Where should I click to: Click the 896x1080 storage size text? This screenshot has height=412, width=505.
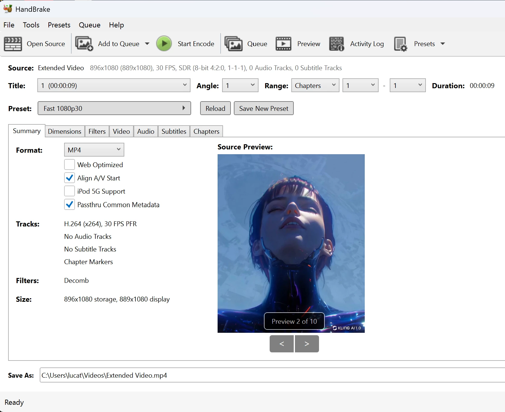tap(117, 299)
